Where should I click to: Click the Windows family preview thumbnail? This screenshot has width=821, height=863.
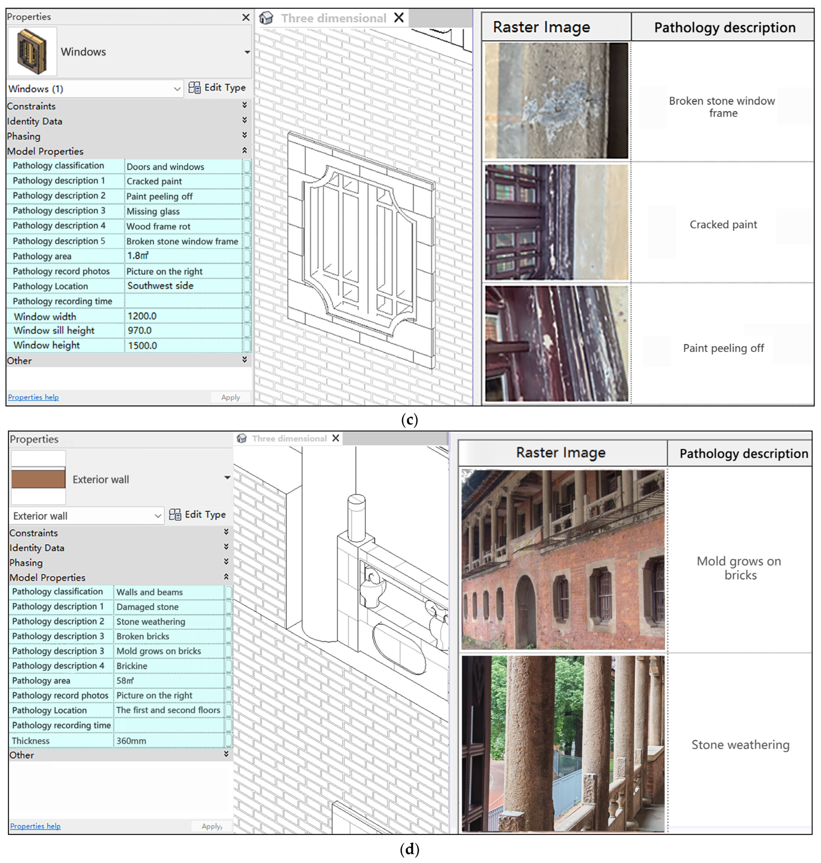click(32, 51)
